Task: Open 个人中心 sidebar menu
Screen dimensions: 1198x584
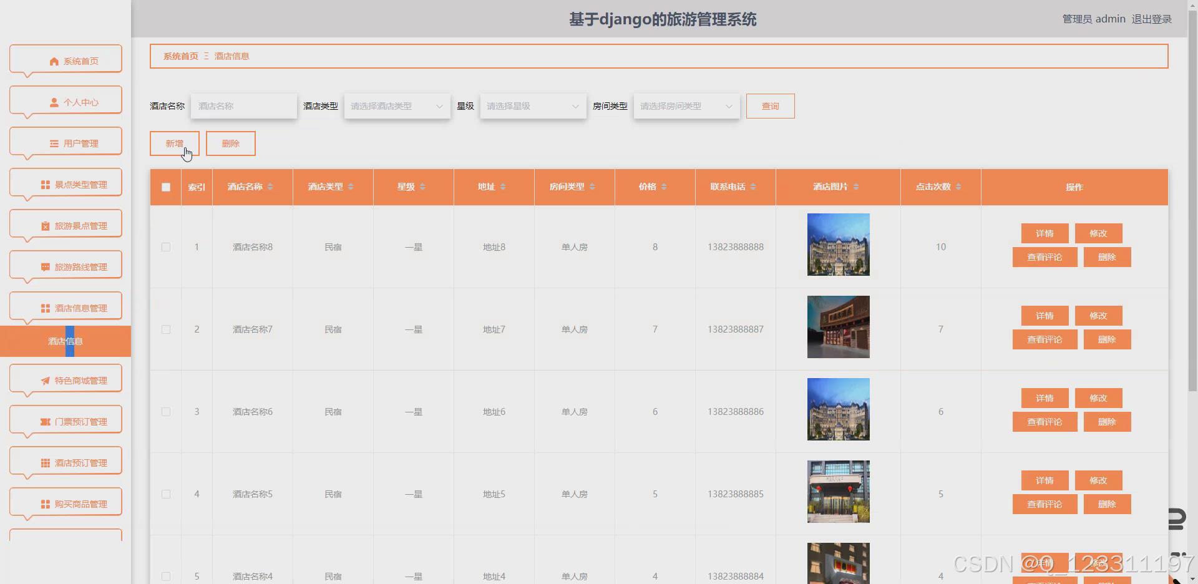Action: (66, 102)
